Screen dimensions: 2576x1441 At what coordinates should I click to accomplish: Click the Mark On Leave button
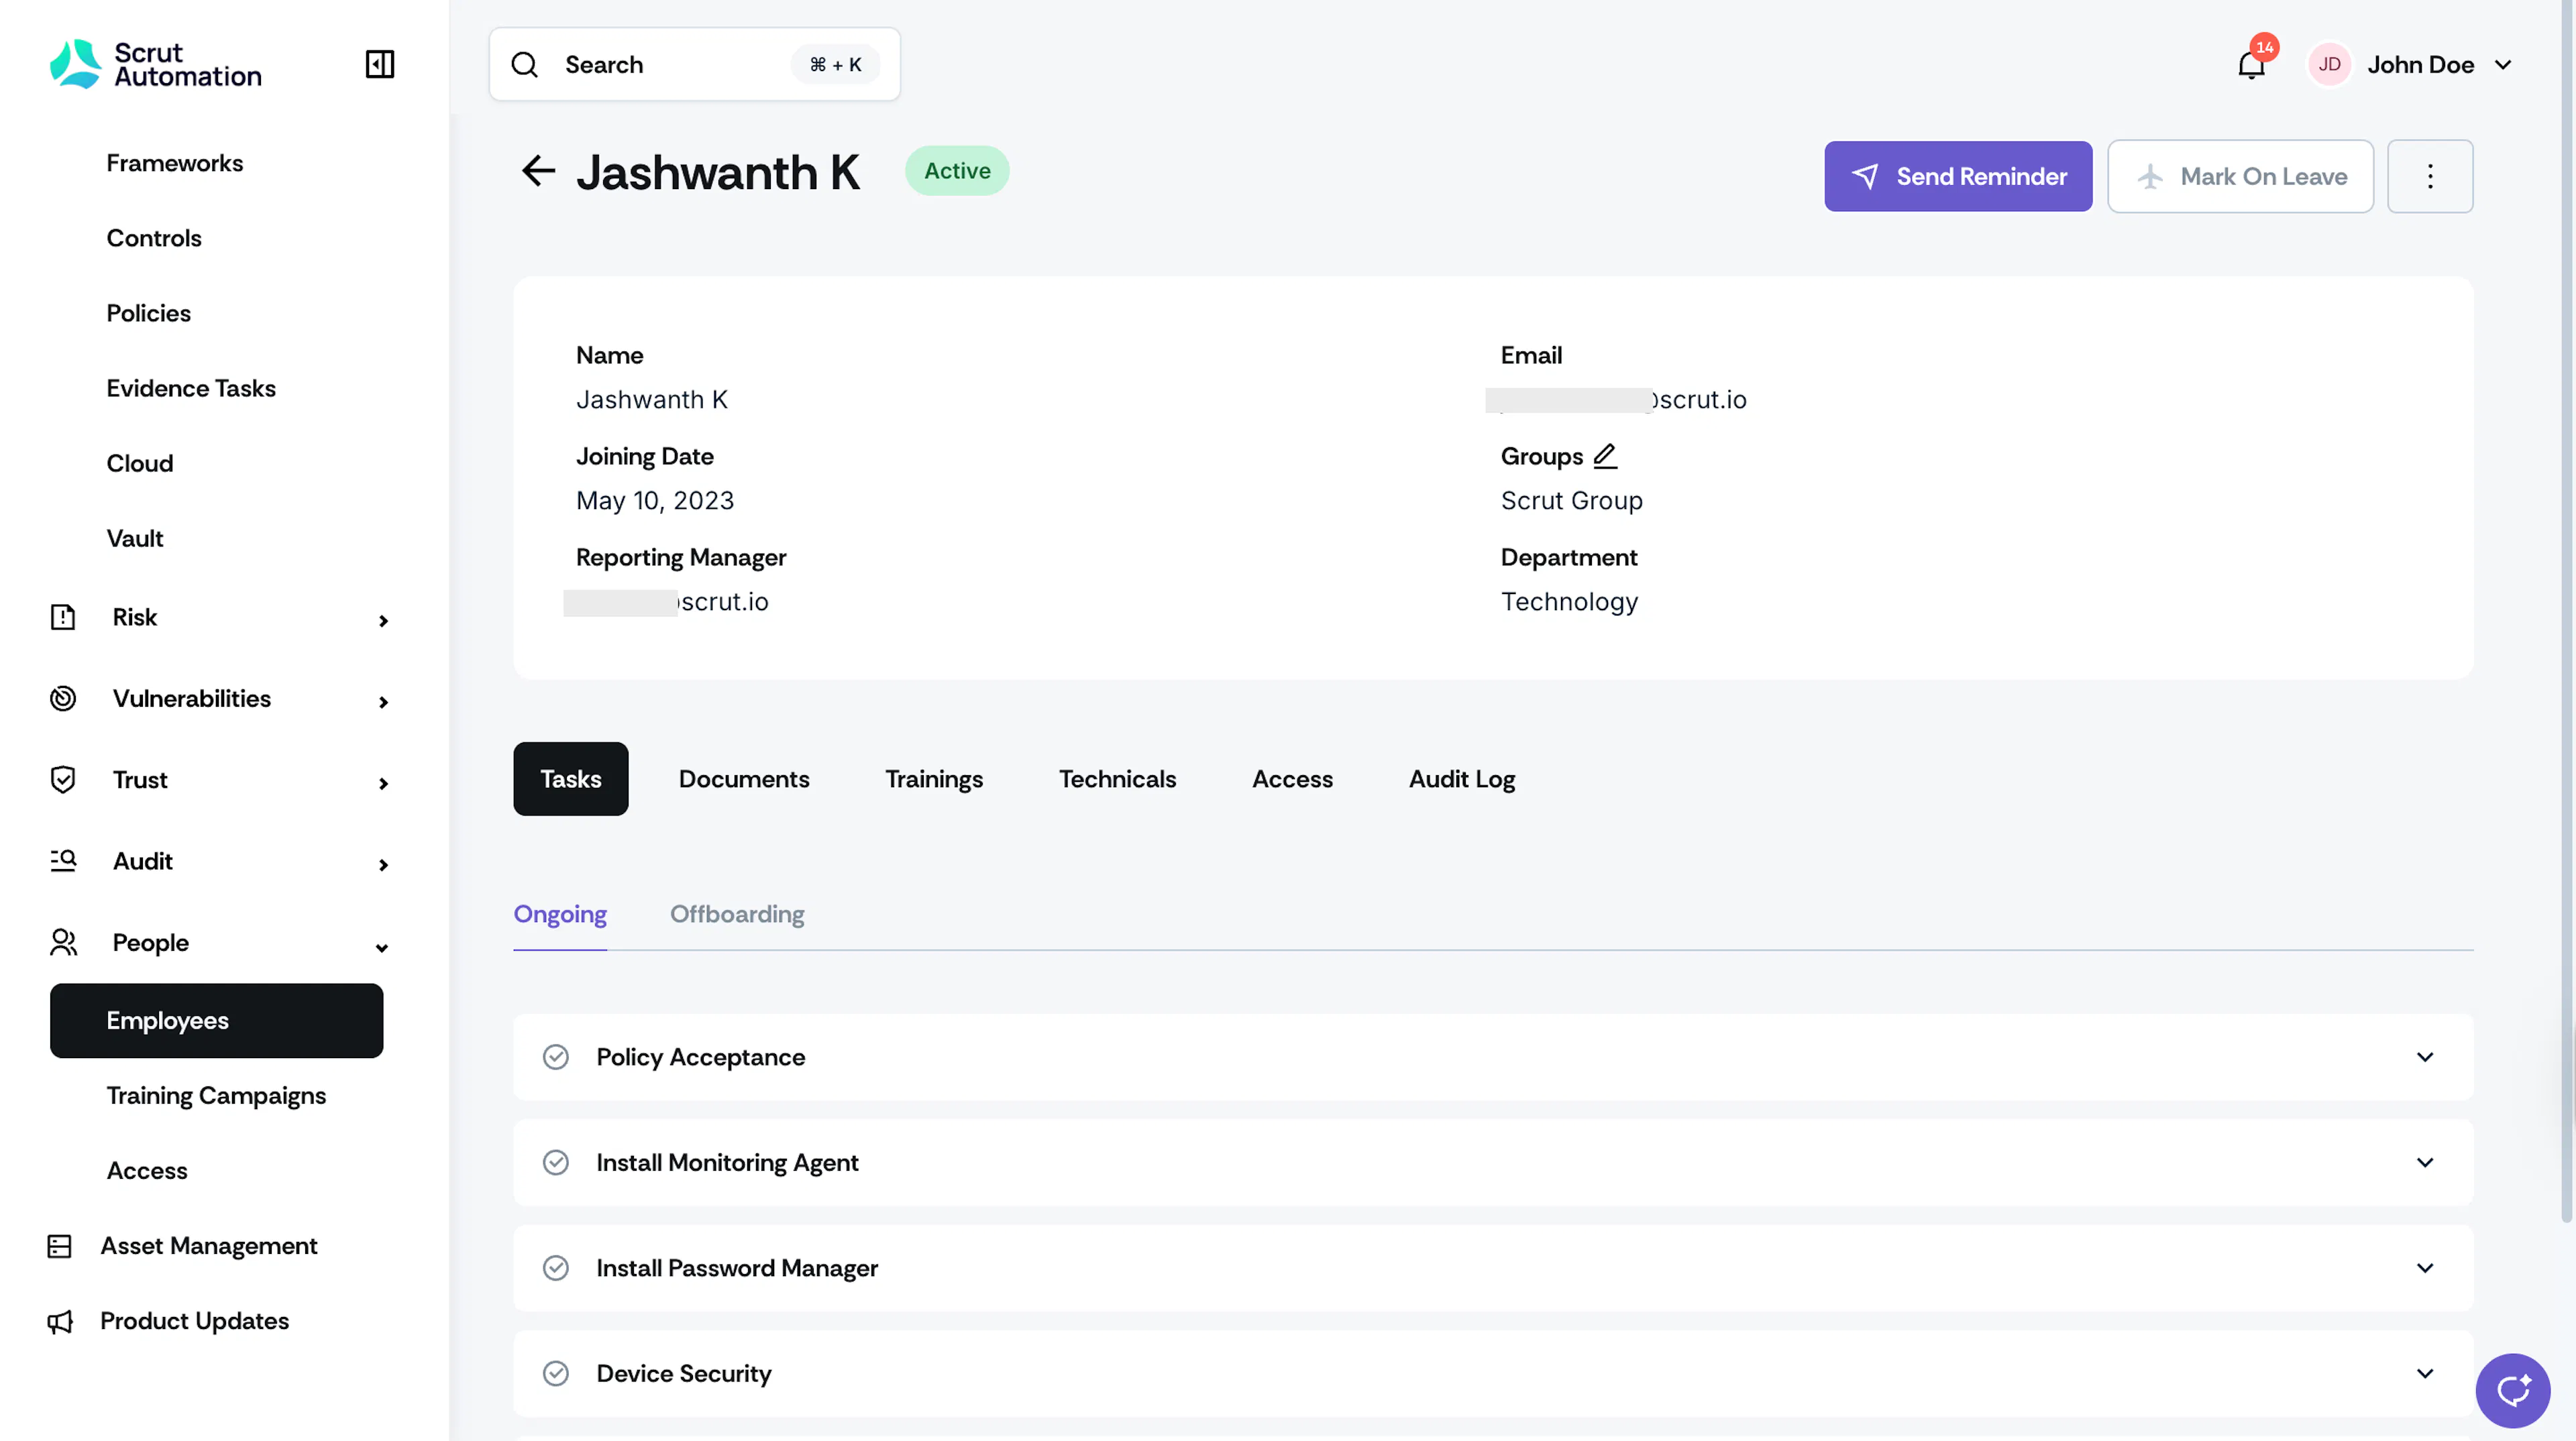(x=2240, y=176)
